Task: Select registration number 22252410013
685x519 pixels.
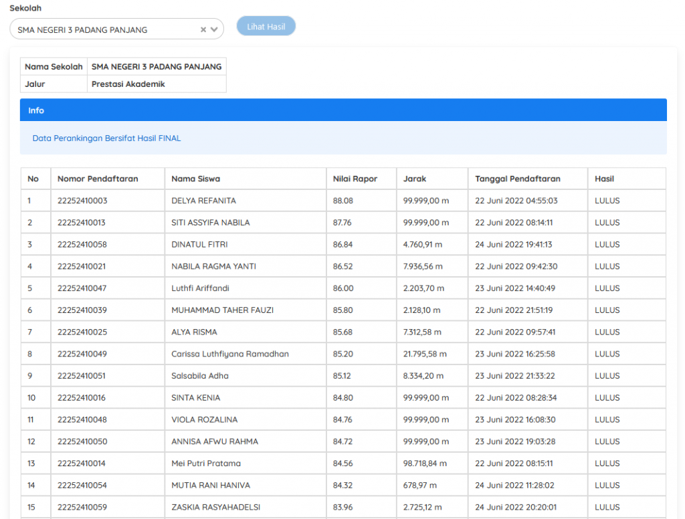Action: [x=82, y=223]
